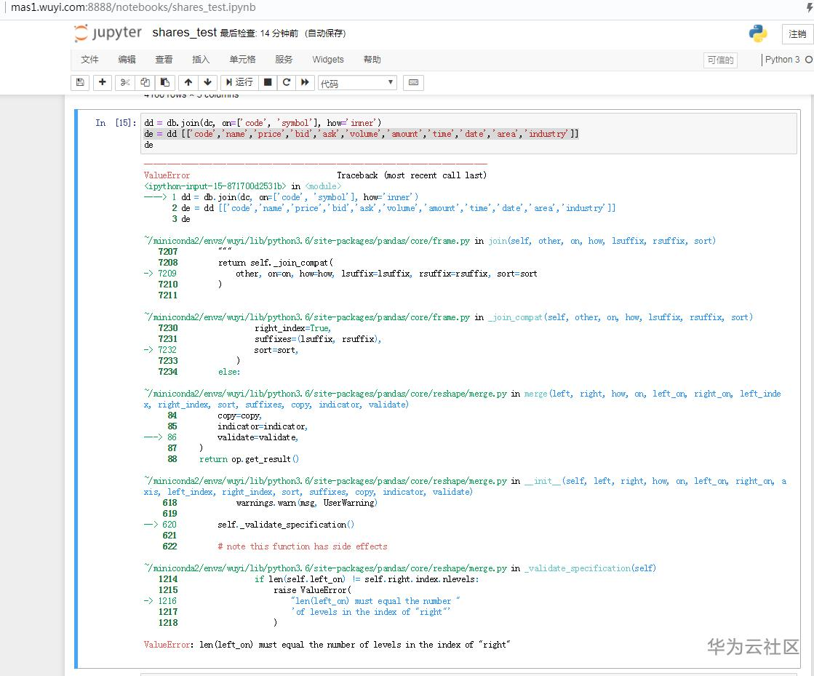Click the 注销 logout button
The image size is (814, 676).
(x=797, y=33)
